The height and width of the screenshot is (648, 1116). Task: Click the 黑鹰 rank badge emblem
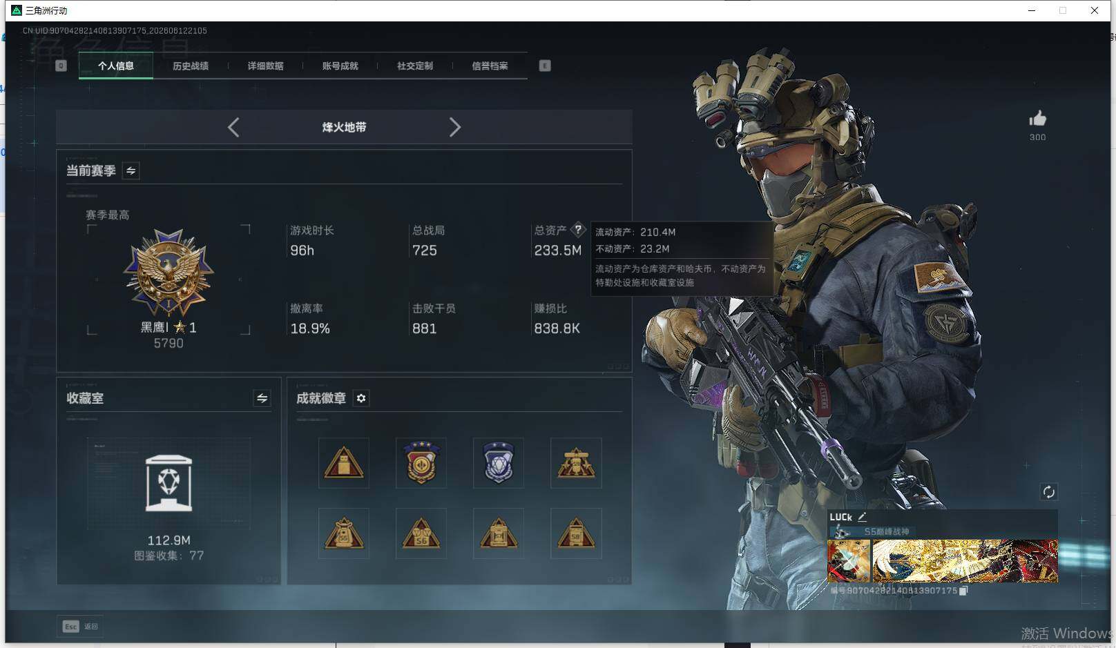point(169,273)
